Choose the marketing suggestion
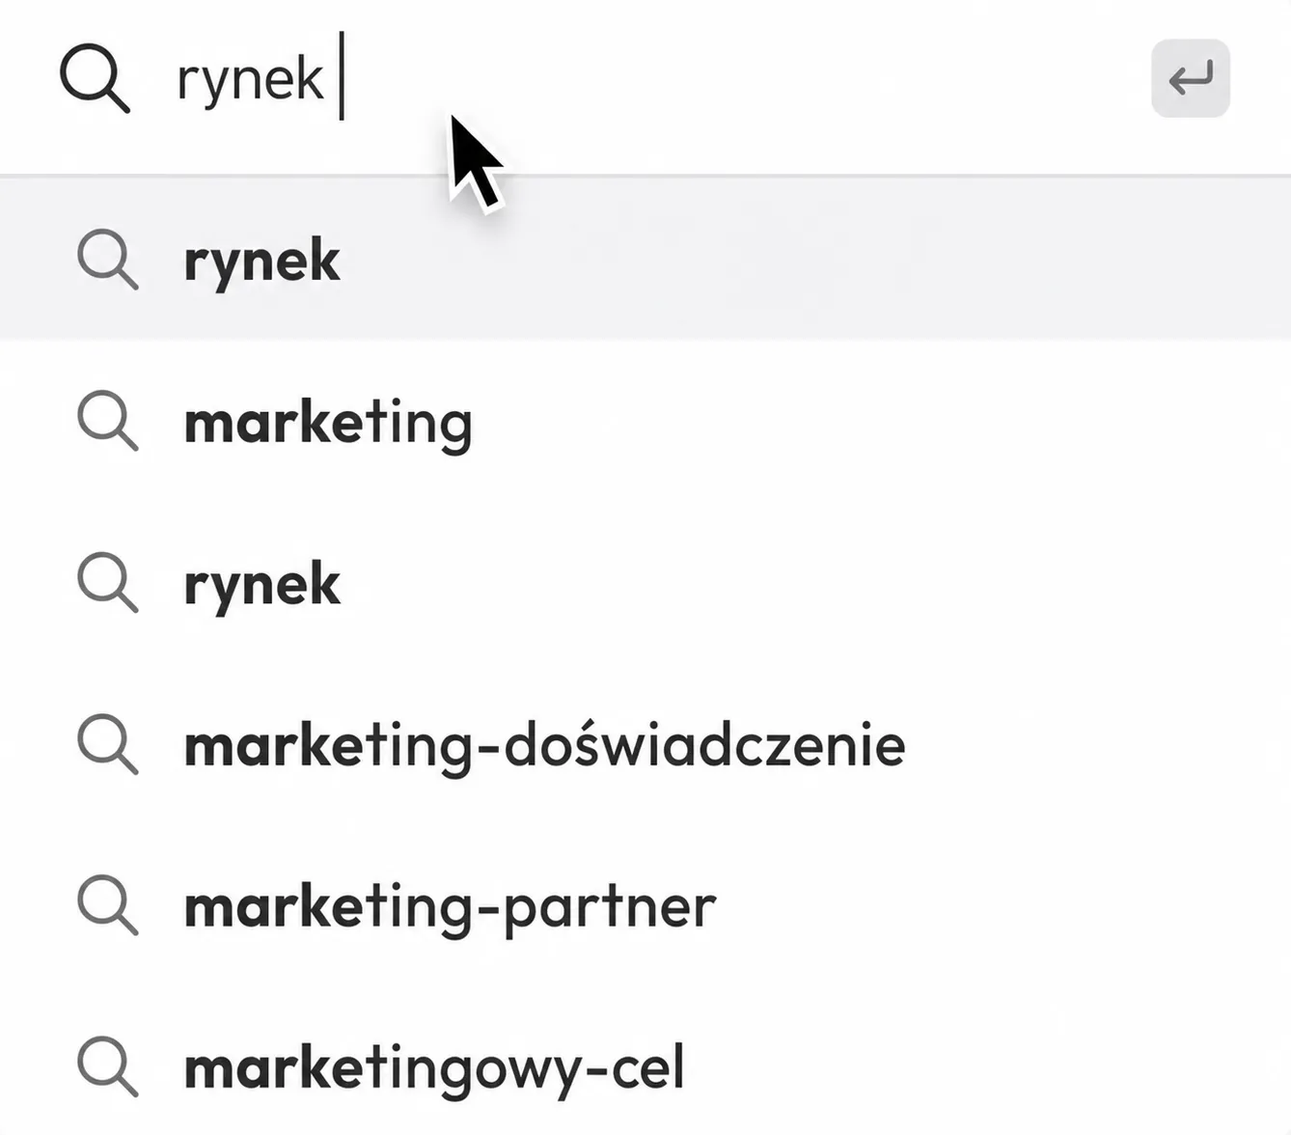The height and width of the screenshot is (1135, 1291). 328,423
